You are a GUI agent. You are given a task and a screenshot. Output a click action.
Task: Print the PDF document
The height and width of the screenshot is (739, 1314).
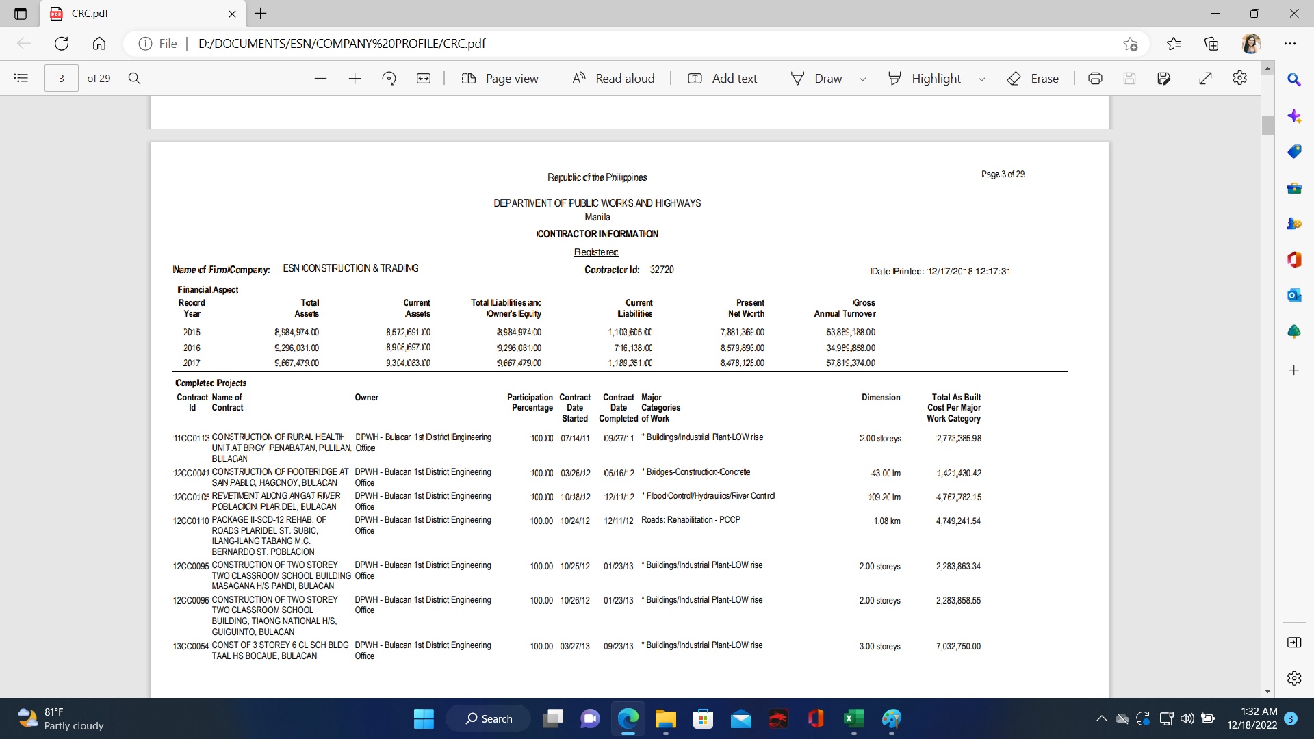point(1095,78)
